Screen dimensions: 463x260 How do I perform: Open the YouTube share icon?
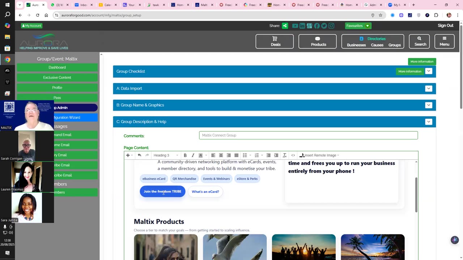[x=295, y=26]
